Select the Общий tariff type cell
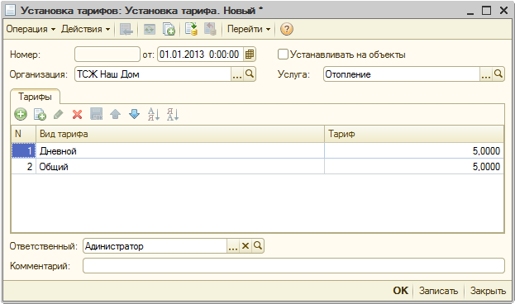Viewport: 515px width, 304px height. click(180, 166)
